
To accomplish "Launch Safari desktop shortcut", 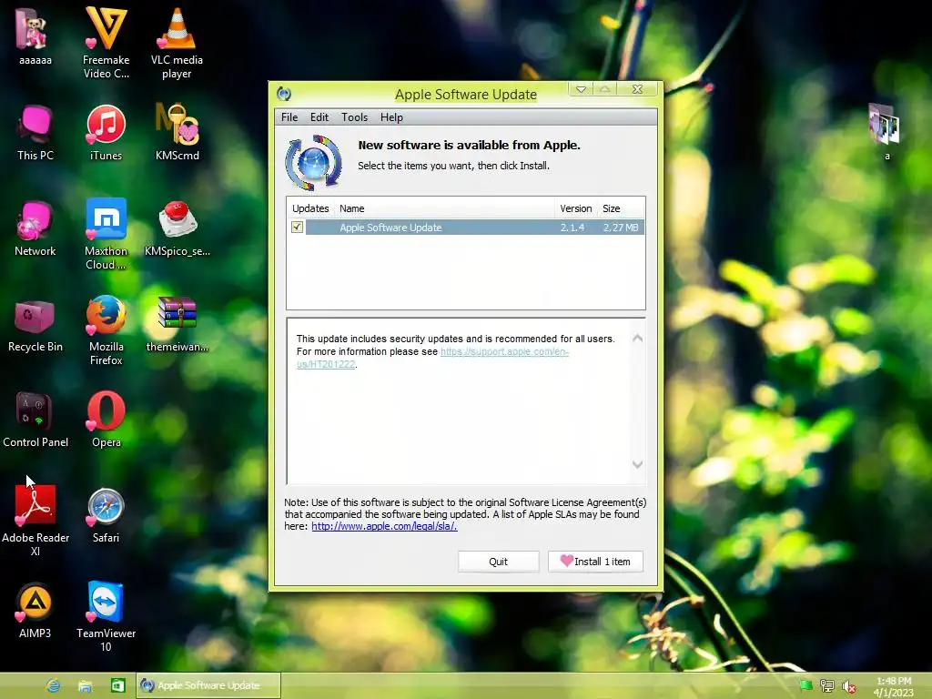I will (106, 515).
